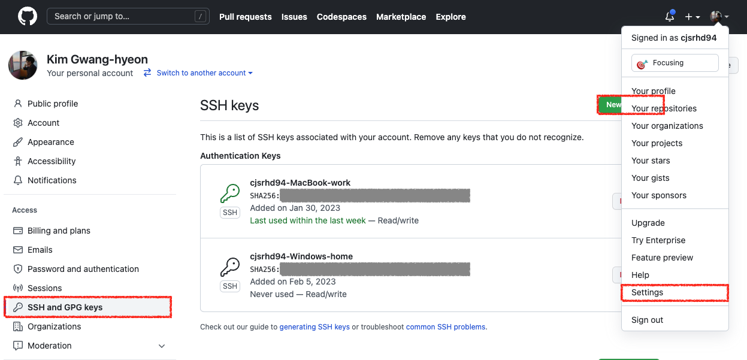This screenshot has height=360, width=747.
Task: Click the Emails envelope icon
Action: pyautogui.click(x=17, y=250)
